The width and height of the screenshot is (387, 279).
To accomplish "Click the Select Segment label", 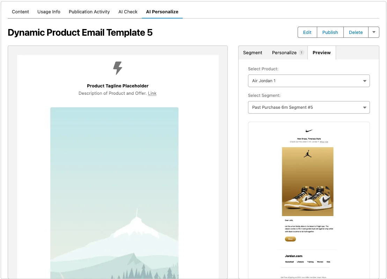I will (264, 95).
